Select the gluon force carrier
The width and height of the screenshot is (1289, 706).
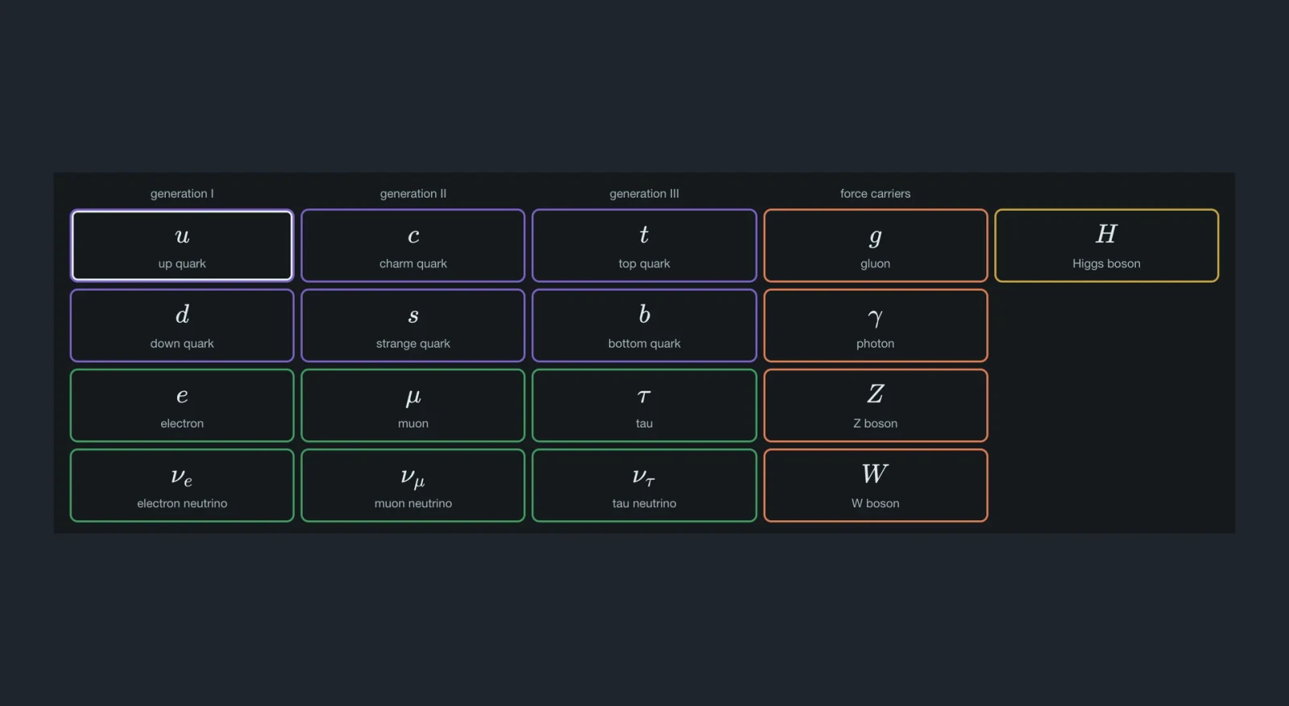point(876,246)
